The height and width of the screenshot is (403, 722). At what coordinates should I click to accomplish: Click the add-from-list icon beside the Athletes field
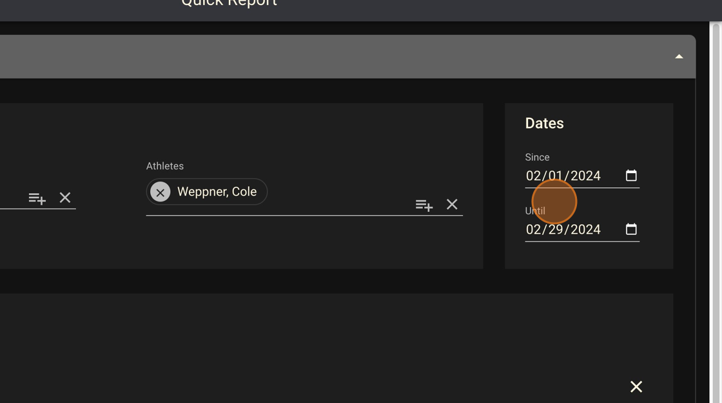point(424,204)
